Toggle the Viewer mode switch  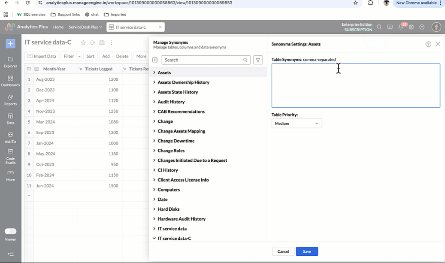tap(10, 231)
